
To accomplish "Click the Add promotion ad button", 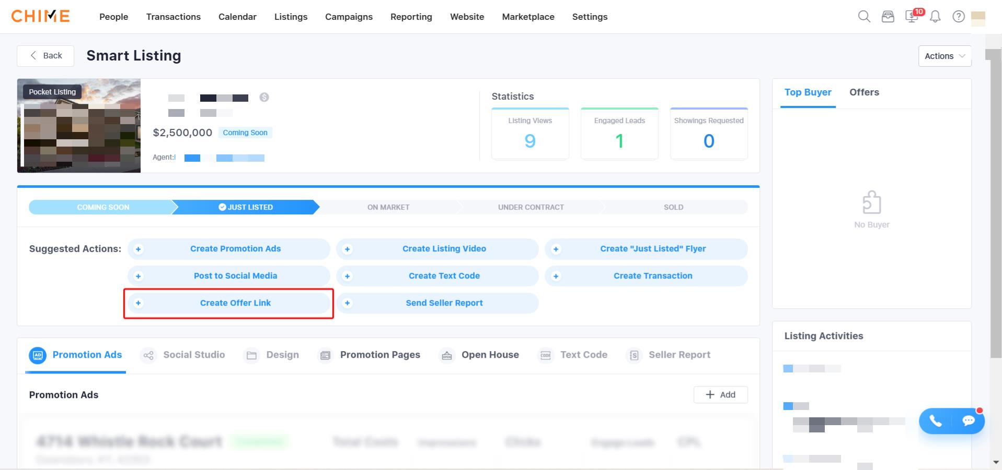I will tap(720, 395).
